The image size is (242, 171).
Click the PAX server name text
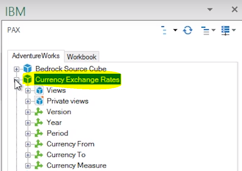(x=14, y=30)
